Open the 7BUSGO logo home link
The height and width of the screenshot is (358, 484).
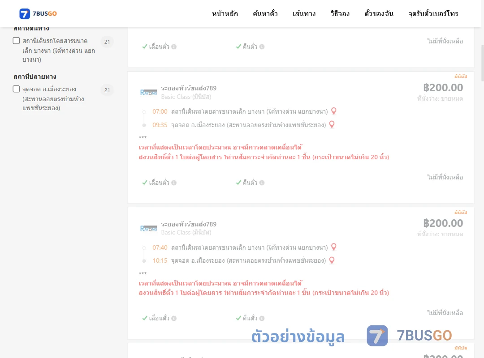tap(38, 13)
